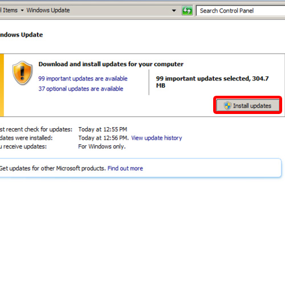Viewport: 285px width, 285px height.
Task: Expand the Items breadcrumb arrow before Windows Update
Action: pos(22,10)
